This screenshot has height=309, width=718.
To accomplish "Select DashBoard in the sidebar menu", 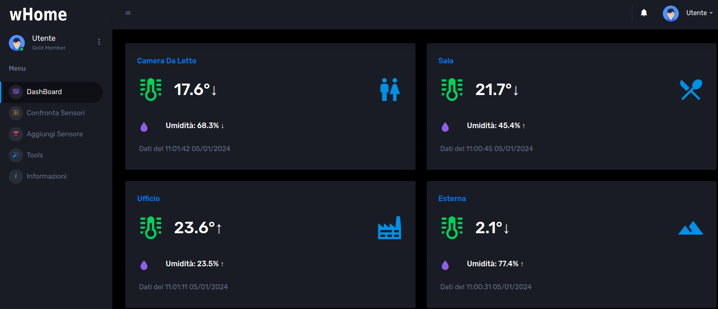I will [44, 92].
